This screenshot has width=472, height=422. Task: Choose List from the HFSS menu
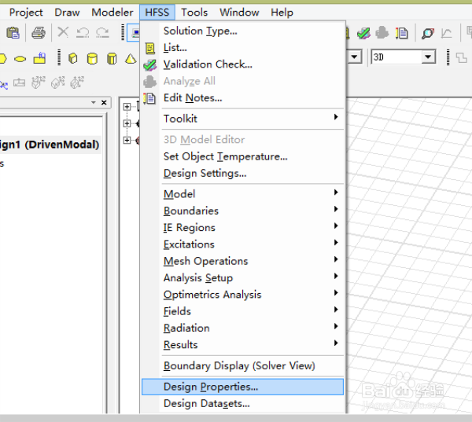242,47
